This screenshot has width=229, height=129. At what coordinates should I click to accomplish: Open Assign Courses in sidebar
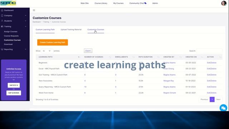(x=11, y=32)
